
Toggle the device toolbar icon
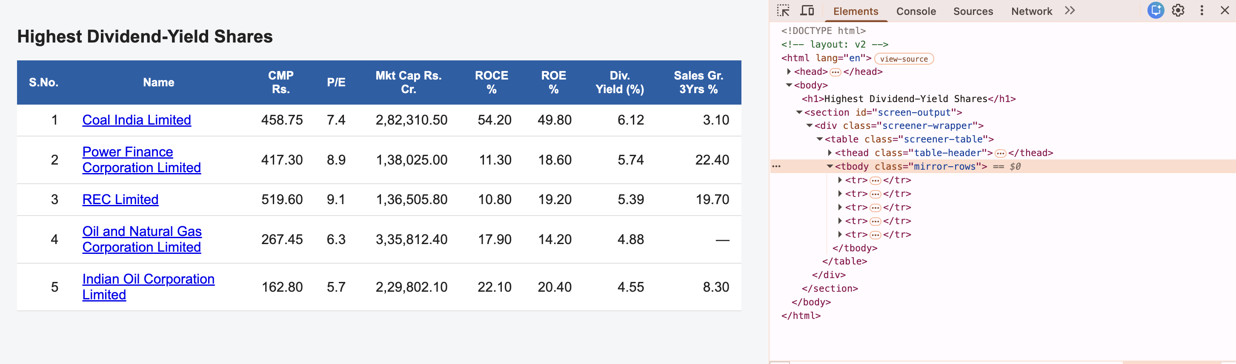click(807, 11)
